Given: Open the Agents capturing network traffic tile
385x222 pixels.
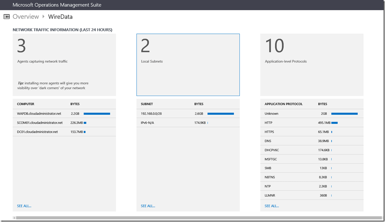Looking at the screenshot, I should (x=64, y=65).
